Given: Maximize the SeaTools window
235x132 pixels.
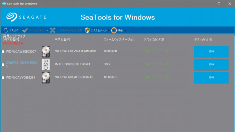Looking at the screenshot, I should coord(219,4).
